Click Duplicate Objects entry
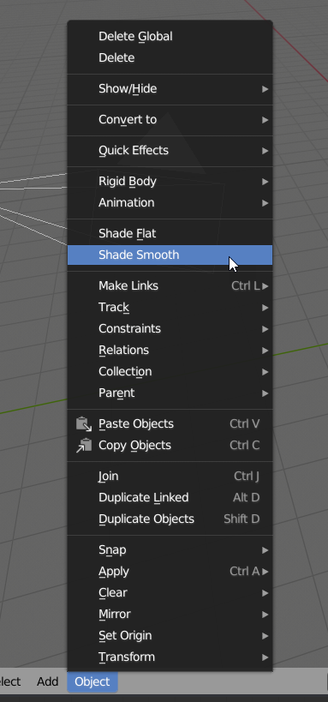 point(170,519)
